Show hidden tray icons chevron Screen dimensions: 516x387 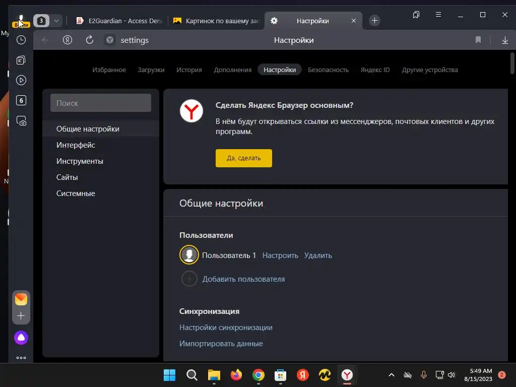[x=391, y=375]
